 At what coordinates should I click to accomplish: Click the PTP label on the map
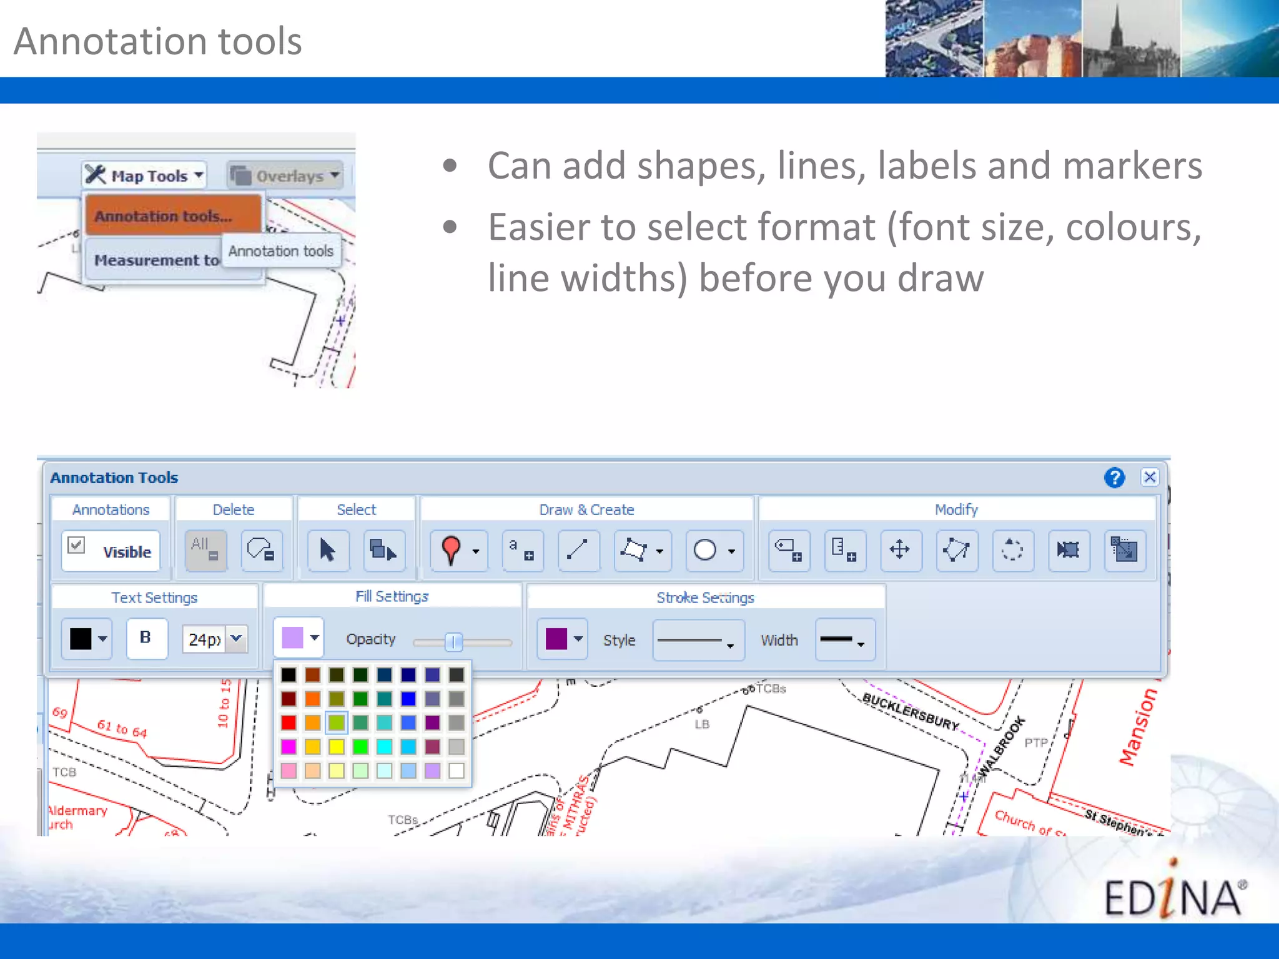pos(1036,742)
